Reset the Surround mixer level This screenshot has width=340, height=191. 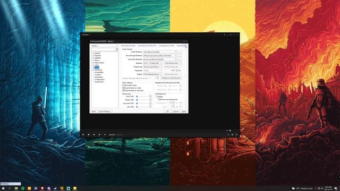150,103
